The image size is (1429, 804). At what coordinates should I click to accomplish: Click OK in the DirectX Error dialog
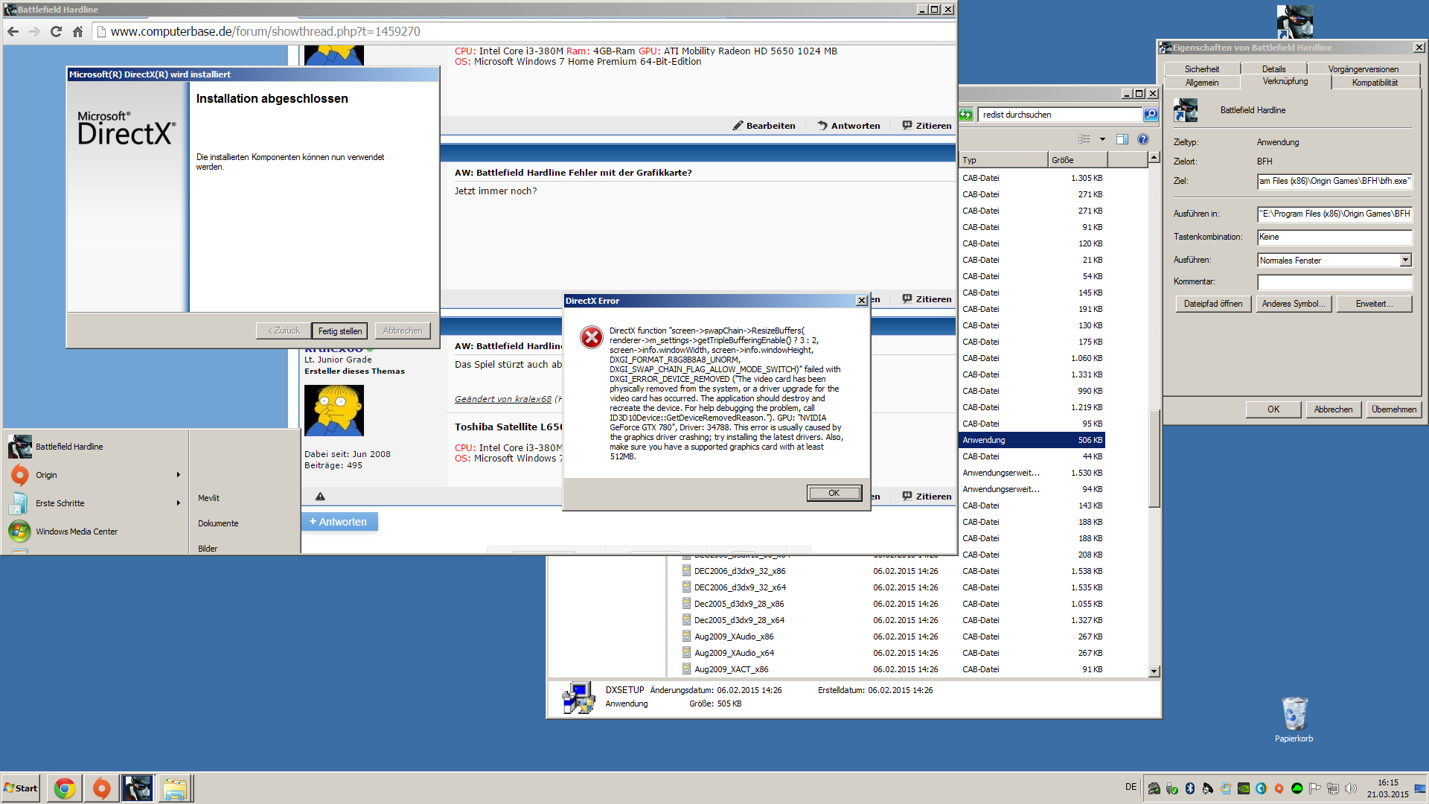tap(834, 493)
